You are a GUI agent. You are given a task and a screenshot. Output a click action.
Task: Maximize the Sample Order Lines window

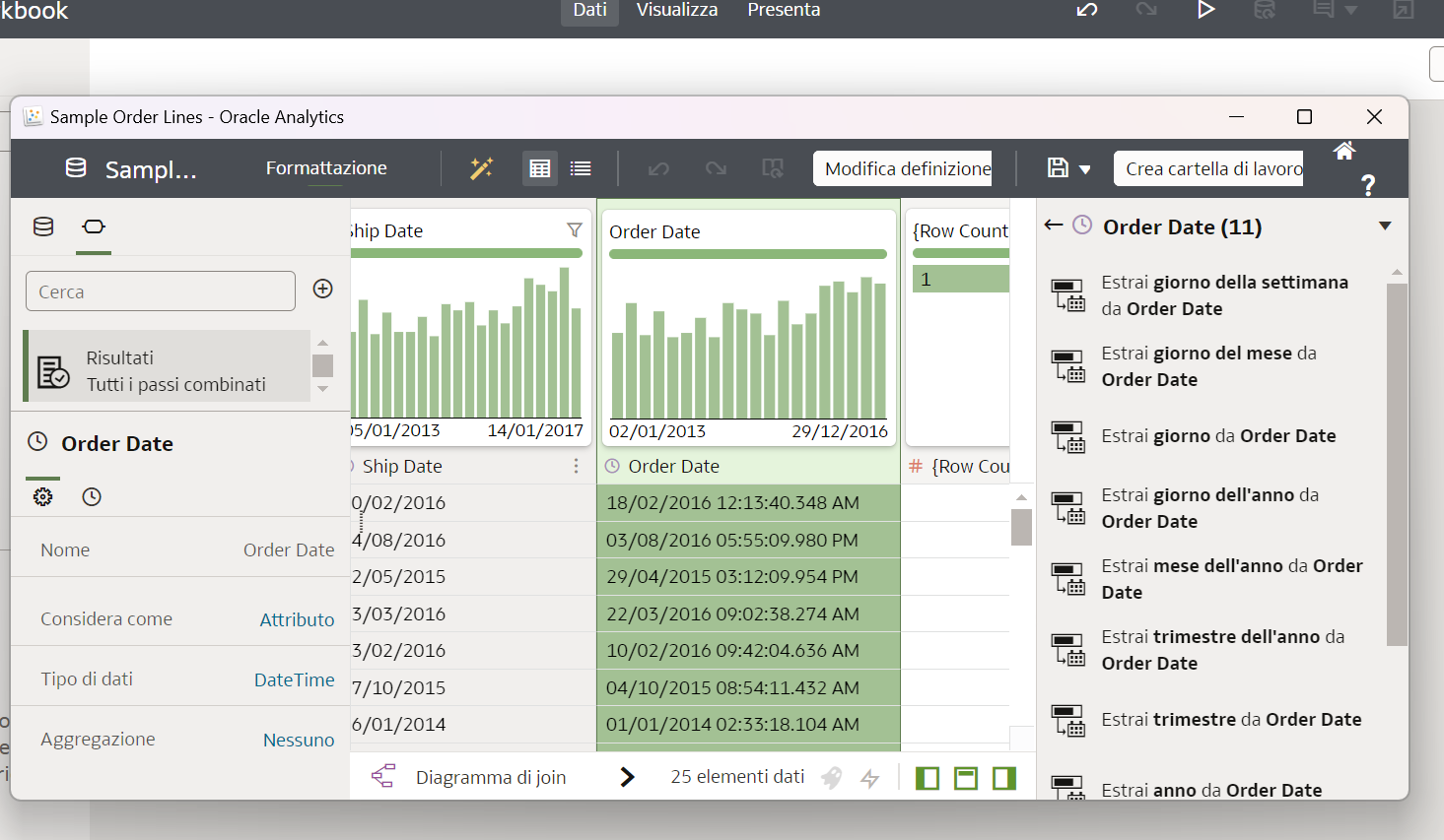tap(1304, 117)
